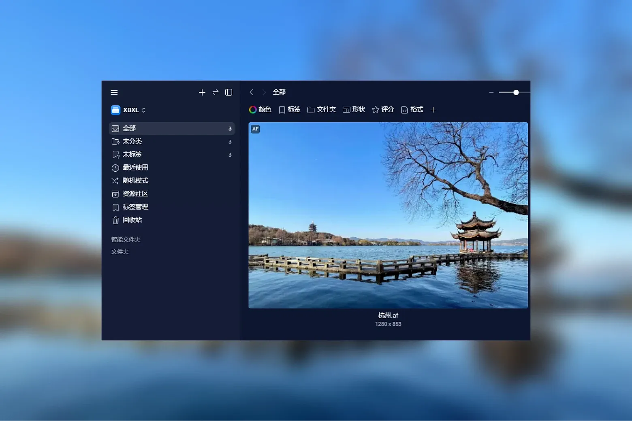Open the 形状 shape filter
The height and width of the screenshot is (421, 632).
click(354, 110)
